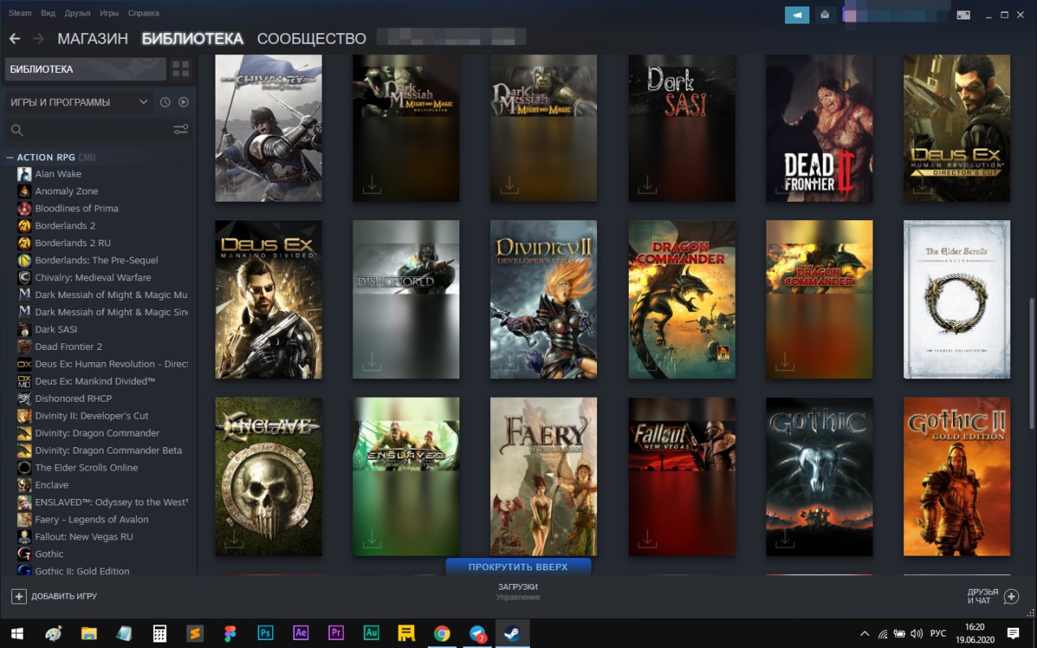The height and width of the screenshot is (648, 1037).
Task: Open Photoshop from the taskbar
Action: (265, 633)
